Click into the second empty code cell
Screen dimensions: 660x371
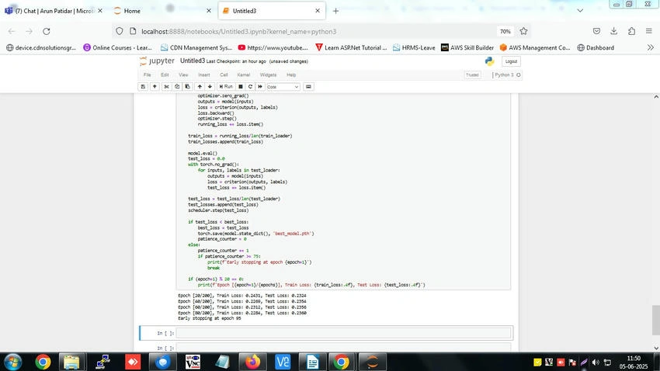pyautogui.click(x=343, y=348)
